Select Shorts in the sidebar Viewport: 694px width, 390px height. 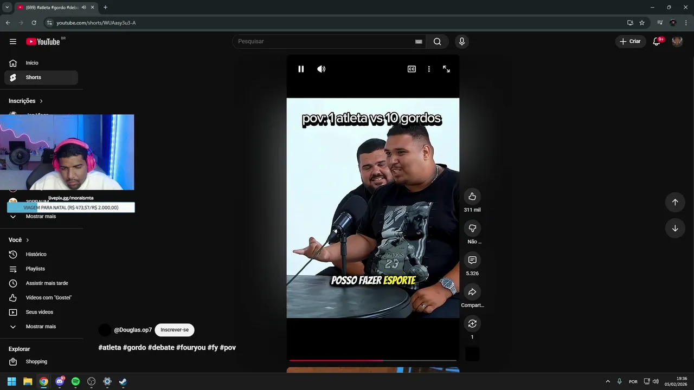point(41,77)
